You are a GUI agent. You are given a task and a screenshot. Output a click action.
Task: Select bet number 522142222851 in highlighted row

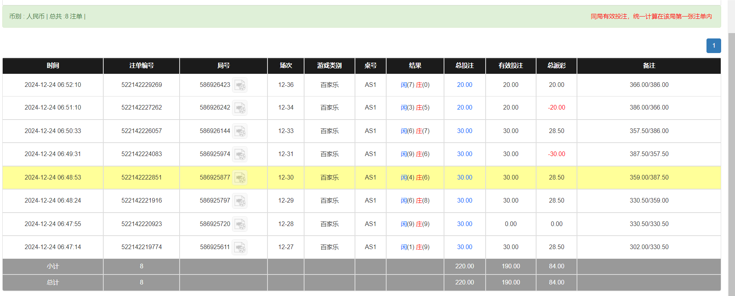click(x=141, y=178)
